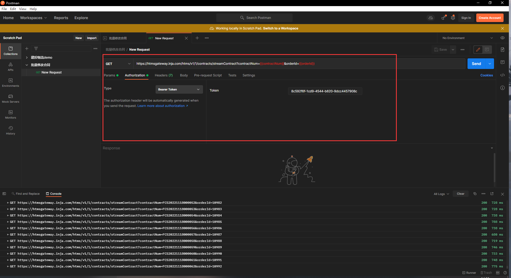Switch to the Headers (7) tab
This screenshot has height=278, width=511.
pyautogui.click(x=164, y=75)
